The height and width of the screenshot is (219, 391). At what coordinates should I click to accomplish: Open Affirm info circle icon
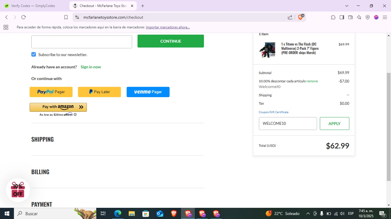point(75,115)
